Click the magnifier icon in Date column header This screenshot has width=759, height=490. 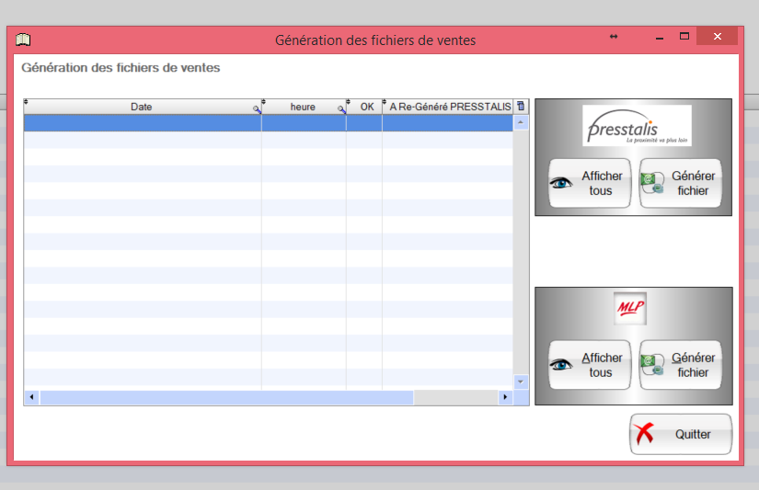[258, 109]
